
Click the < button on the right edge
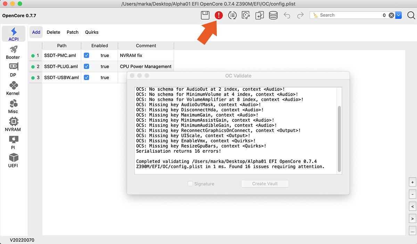(x=412, y=207)
